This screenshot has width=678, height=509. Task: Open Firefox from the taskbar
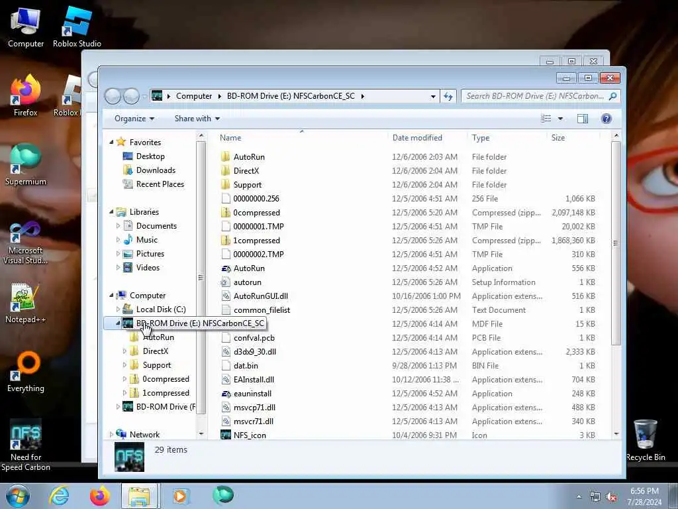(x=100, y=496)
